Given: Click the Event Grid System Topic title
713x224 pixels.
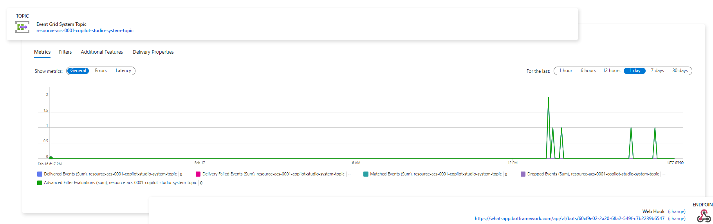Looking at the screenshot, I should coord(61,24).
